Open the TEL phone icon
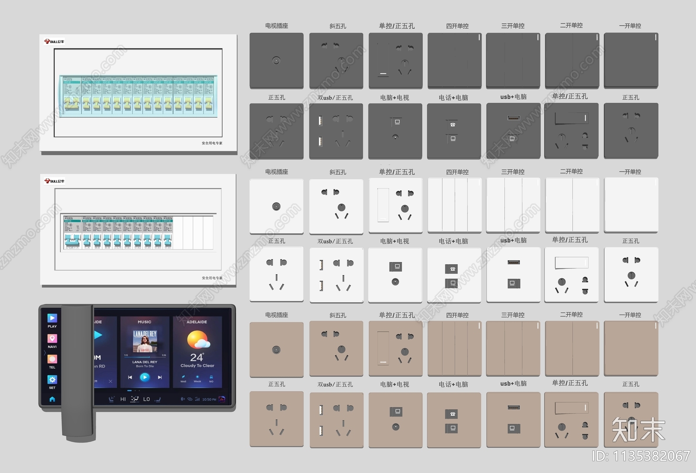This screenshot has height=473, width=696. 52,359
